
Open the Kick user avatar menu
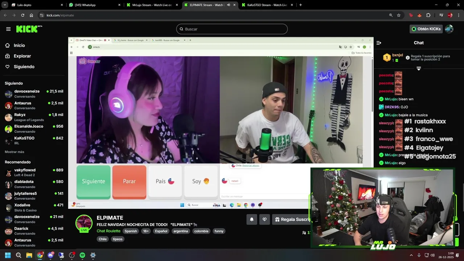pyautogui.click(x=449, y=29)
